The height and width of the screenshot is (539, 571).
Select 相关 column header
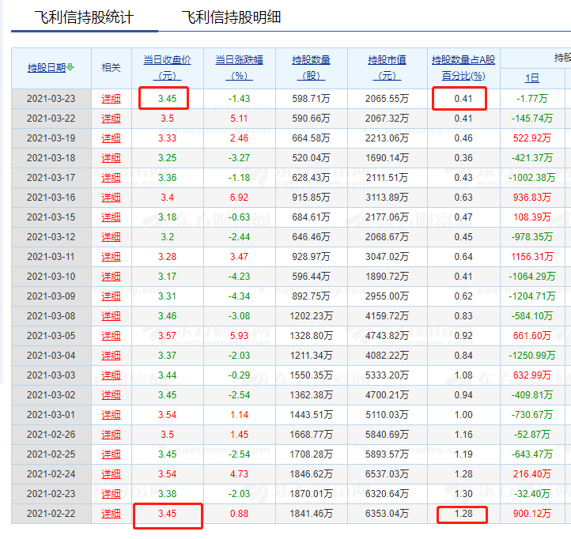(x=111, y=68)
